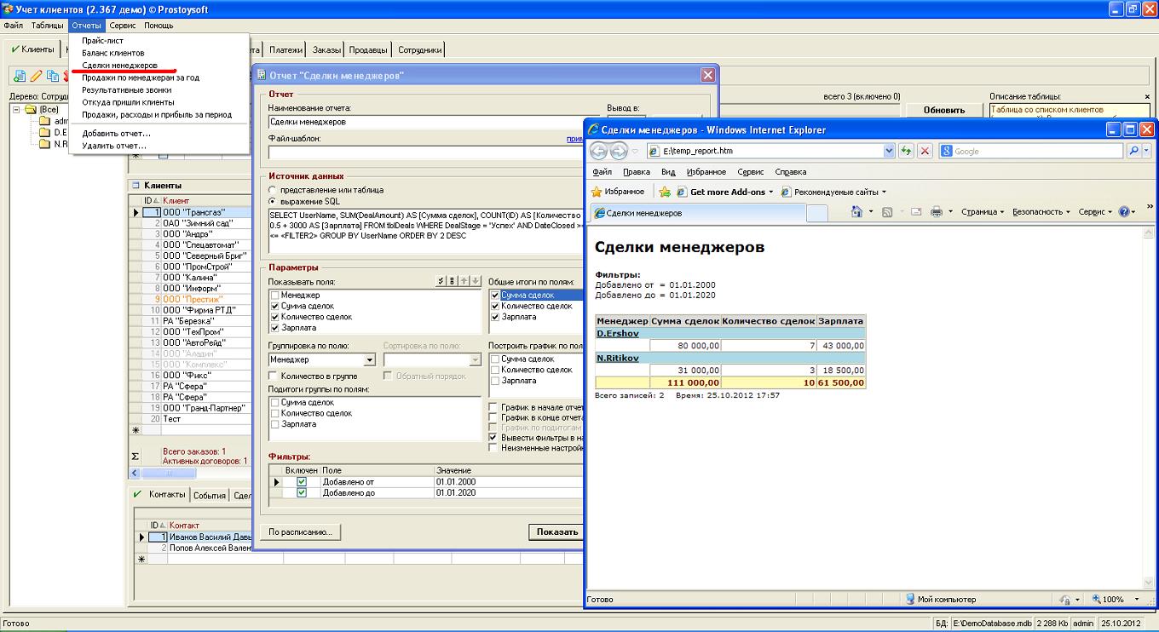Image resolution: width=1159 pixels, height=632 pixels.
Task: Click the (Все) folder icon in tree
Action: pyautogui.click(x=29, y=109)
